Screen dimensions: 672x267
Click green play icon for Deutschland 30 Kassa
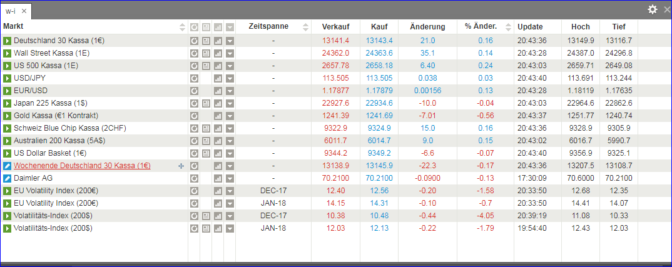tap(8, 41)
